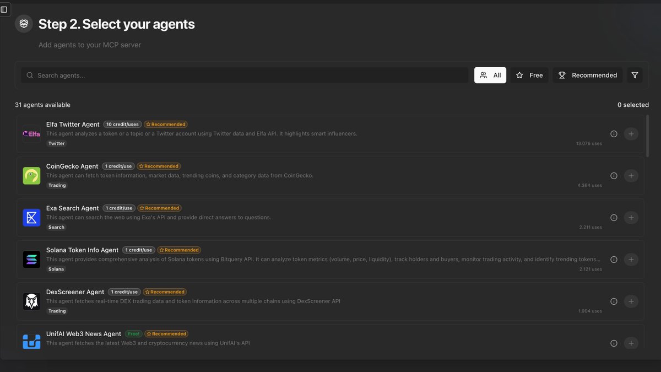Click the Solana tag badge

pos(56,269)
